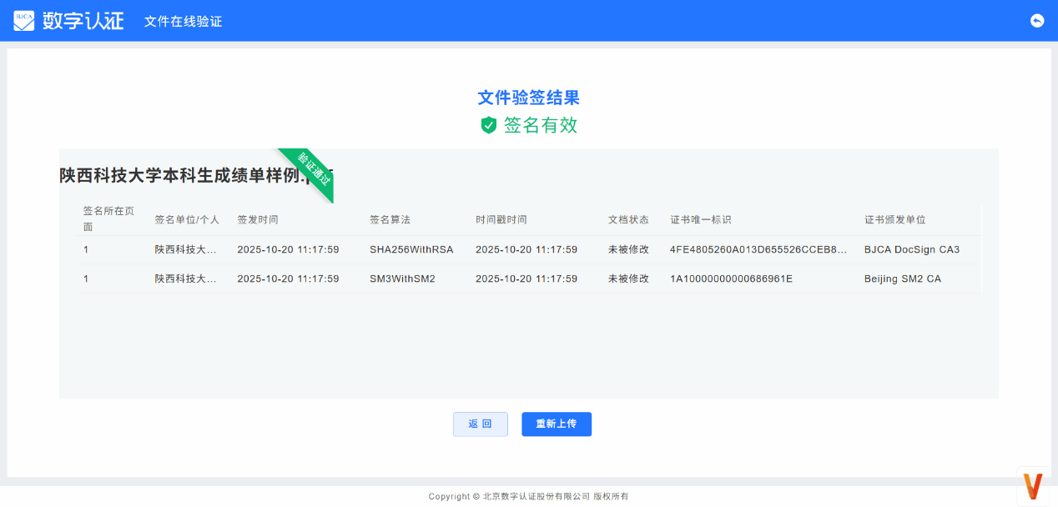The image size is (1058, 507).
Task: Click the 证书唯一标识 column header
Action: point(701,219)
